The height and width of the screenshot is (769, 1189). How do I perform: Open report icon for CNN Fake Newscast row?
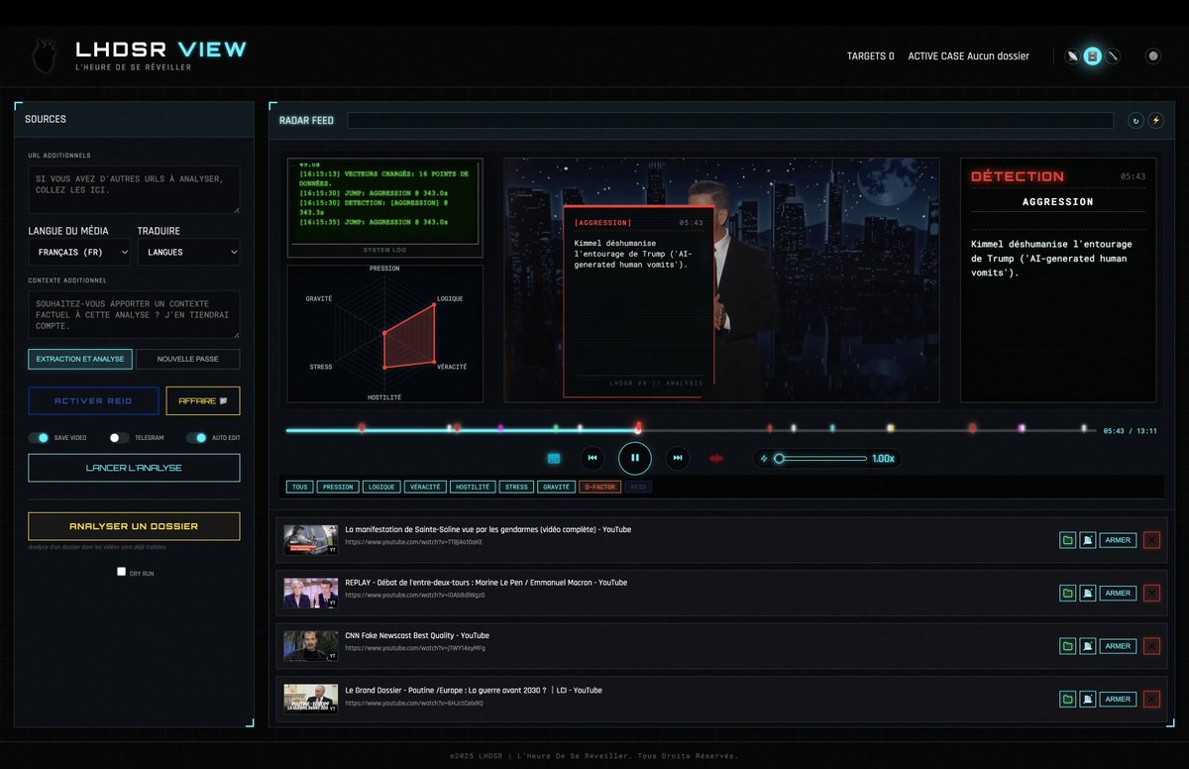point(1088,646)
